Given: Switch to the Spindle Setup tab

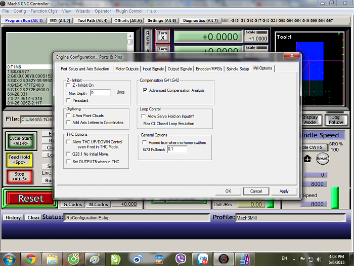Looking at the screenshot, I should 238,69.
